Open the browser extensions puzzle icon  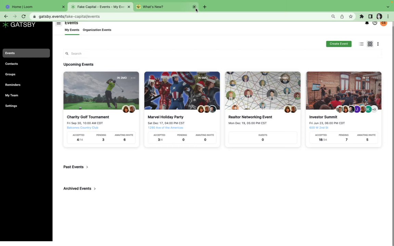362,16
